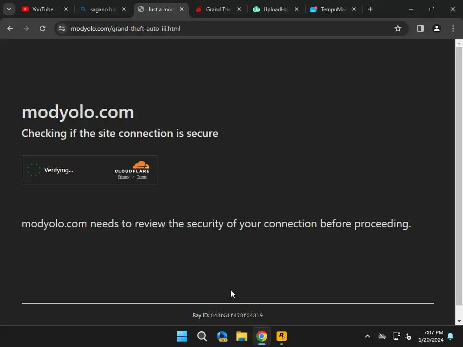Switch to the sagano search tab
The width and height of the screenshot is (463, 347).
click(103, 9)
